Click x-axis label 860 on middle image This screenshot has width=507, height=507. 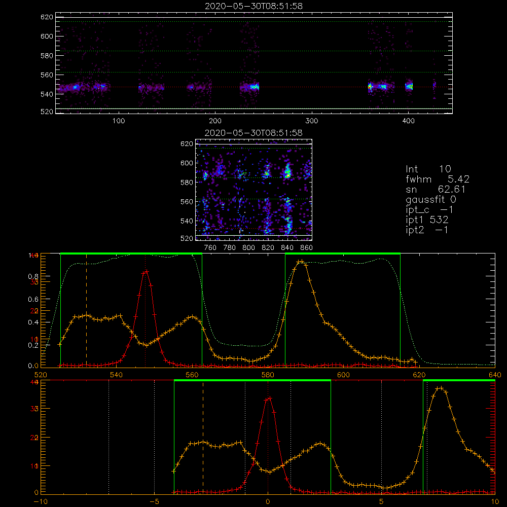pos(307,248)
